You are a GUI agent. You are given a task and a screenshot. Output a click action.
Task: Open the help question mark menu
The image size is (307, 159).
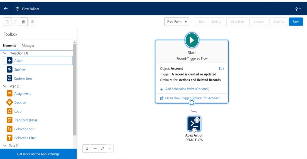click(298, 9)
